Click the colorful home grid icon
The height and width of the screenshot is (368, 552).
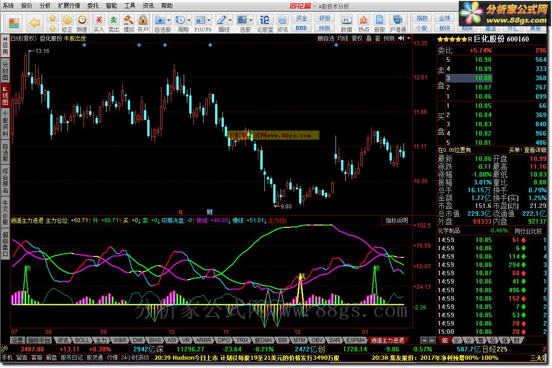click(x=14, y=23)
